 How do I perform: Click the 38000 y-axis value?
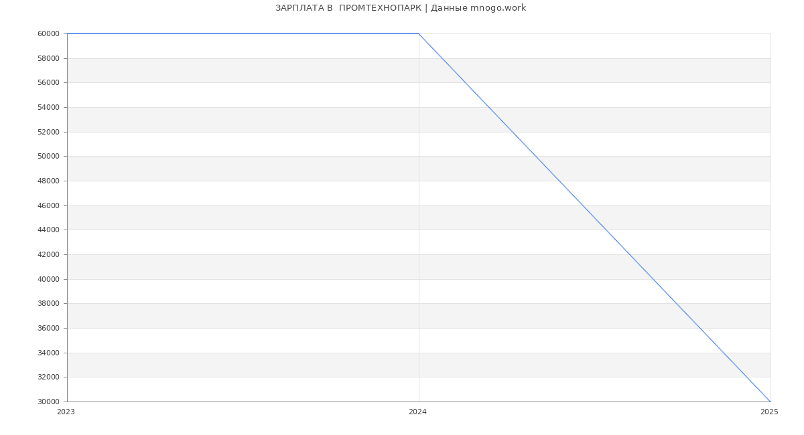pos(48,304)
